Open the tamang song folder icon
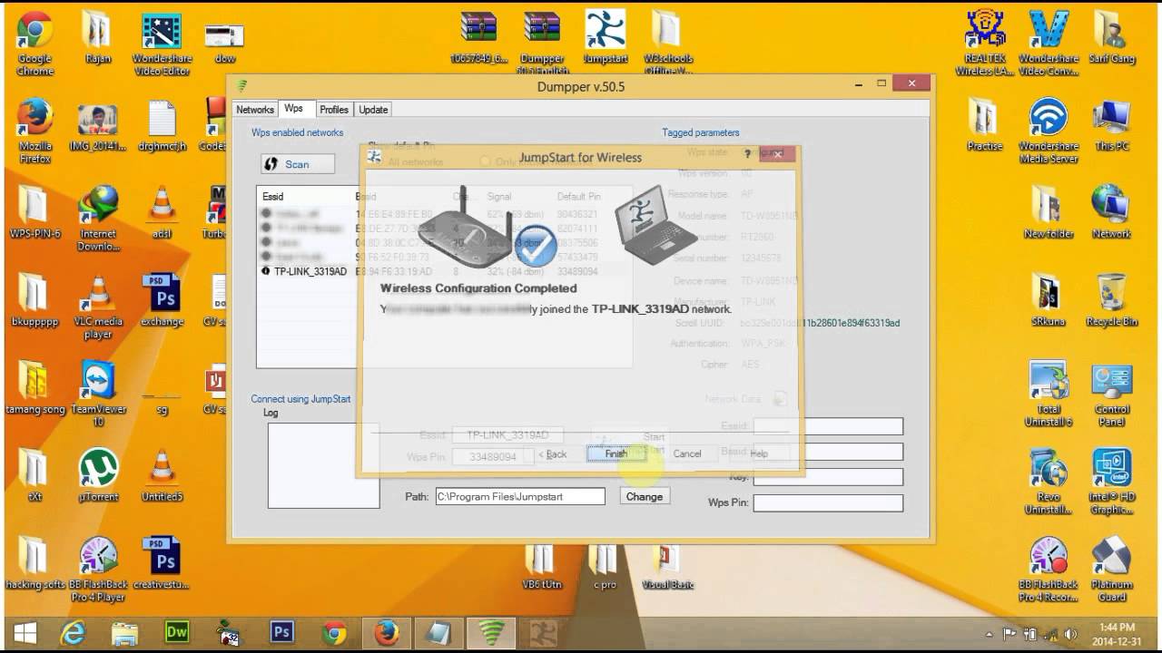1162x653 pixels. [x=34, y=389]
